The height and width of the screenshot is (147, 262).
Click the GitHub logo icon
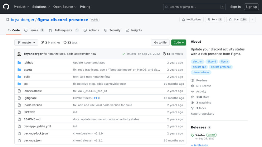point(6,7)
